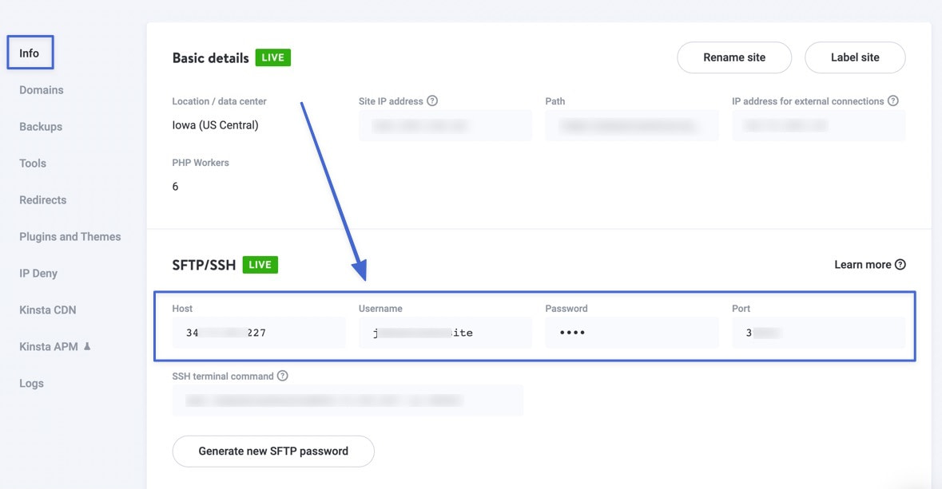Open the Domains section
Viewport: 942px width, 489px height.
[41, 89]
